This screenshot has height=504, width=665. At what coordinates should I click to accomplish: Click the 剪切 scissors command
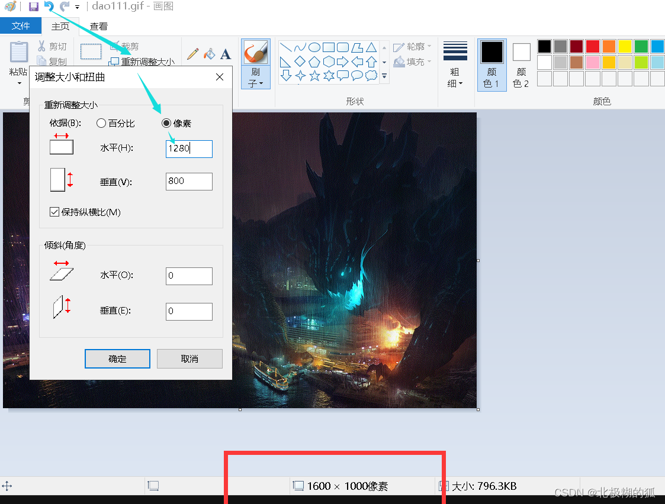[x=52, y=46]
